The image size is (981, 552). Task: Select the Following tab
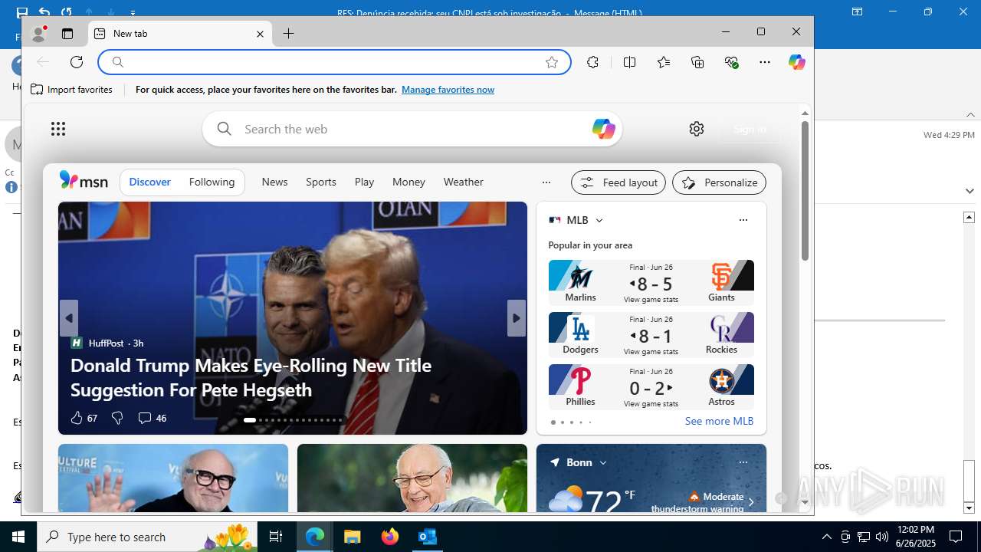coord(212,182)
